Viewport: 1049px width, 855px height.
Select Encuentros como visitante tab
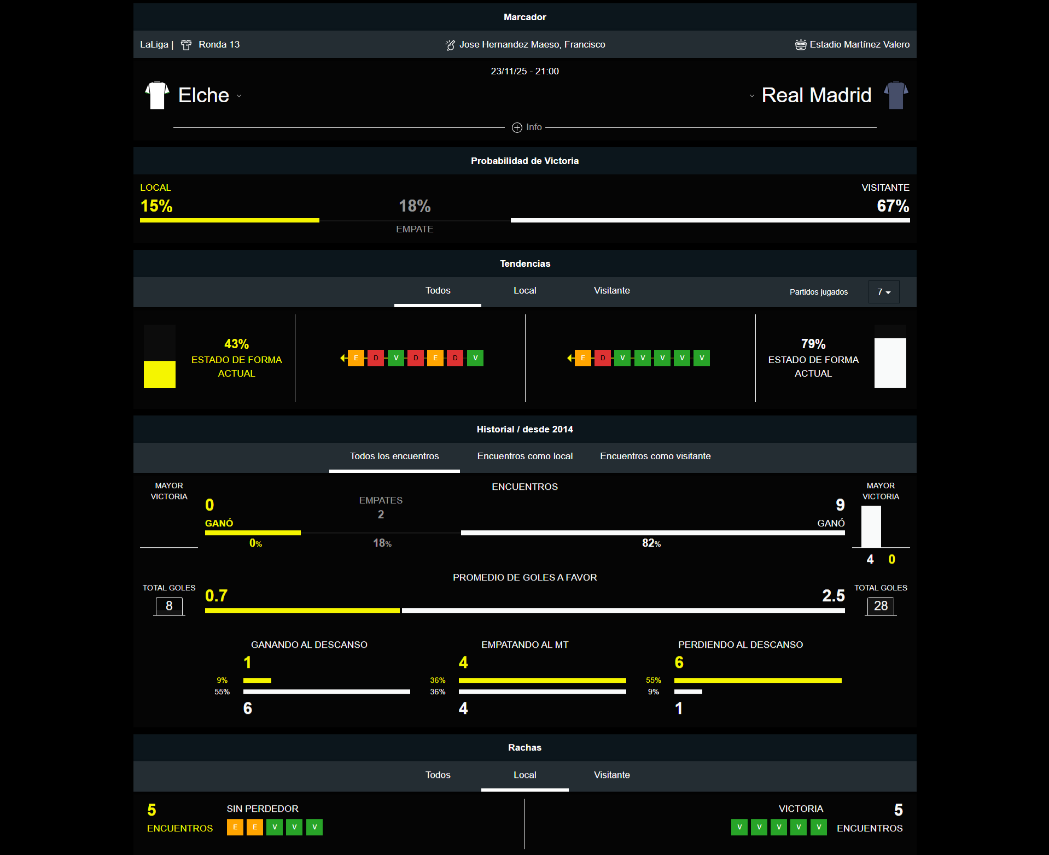point(655,456)
